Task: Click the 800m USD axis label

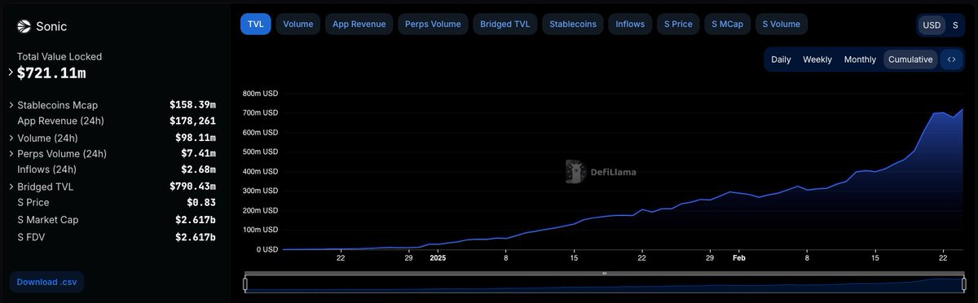Action: [x=260, y=93]
